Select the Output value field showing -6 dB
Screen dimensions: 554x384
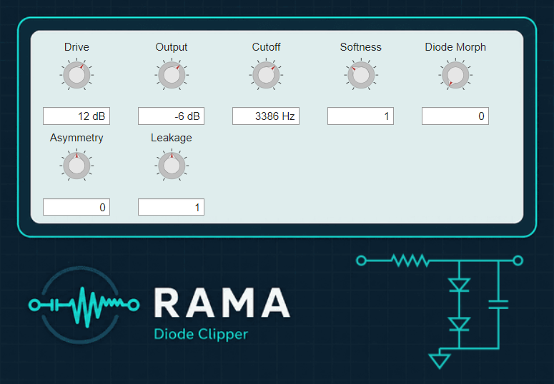[172, 116]
